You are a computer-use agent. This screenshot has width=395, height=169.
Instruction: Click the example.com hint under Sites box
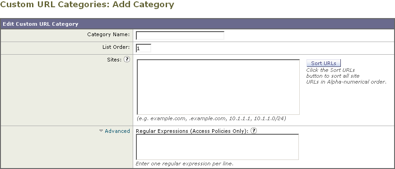(x=211, y=118)
